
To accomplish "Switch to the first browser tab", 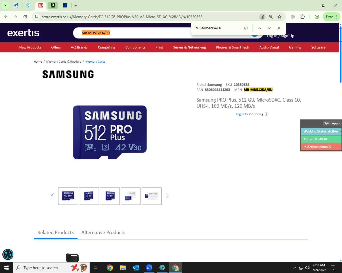I will [x=16, y=5].
